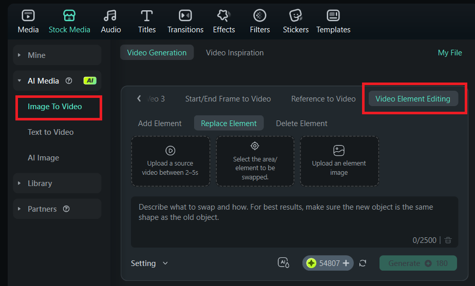Switch to the Video Generation tab

click(x=157, y=53)
